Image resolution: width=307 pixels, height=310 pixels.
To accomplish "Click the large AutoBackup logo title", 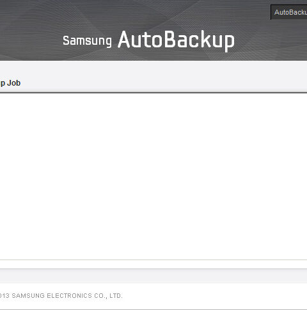I will pos(176,40).
